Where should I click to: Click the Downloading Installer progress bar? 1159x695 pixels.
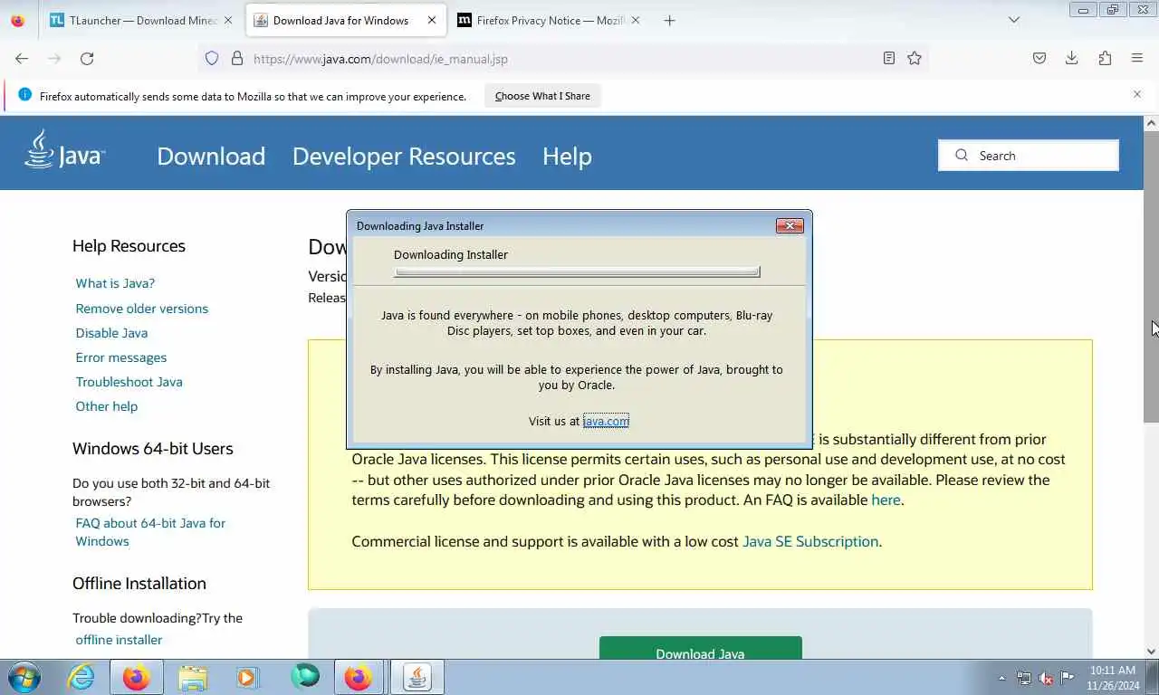tap(577, 271)
